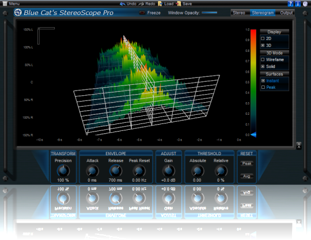
Task: Switch to the Output tab
Action: coord(286,13)
